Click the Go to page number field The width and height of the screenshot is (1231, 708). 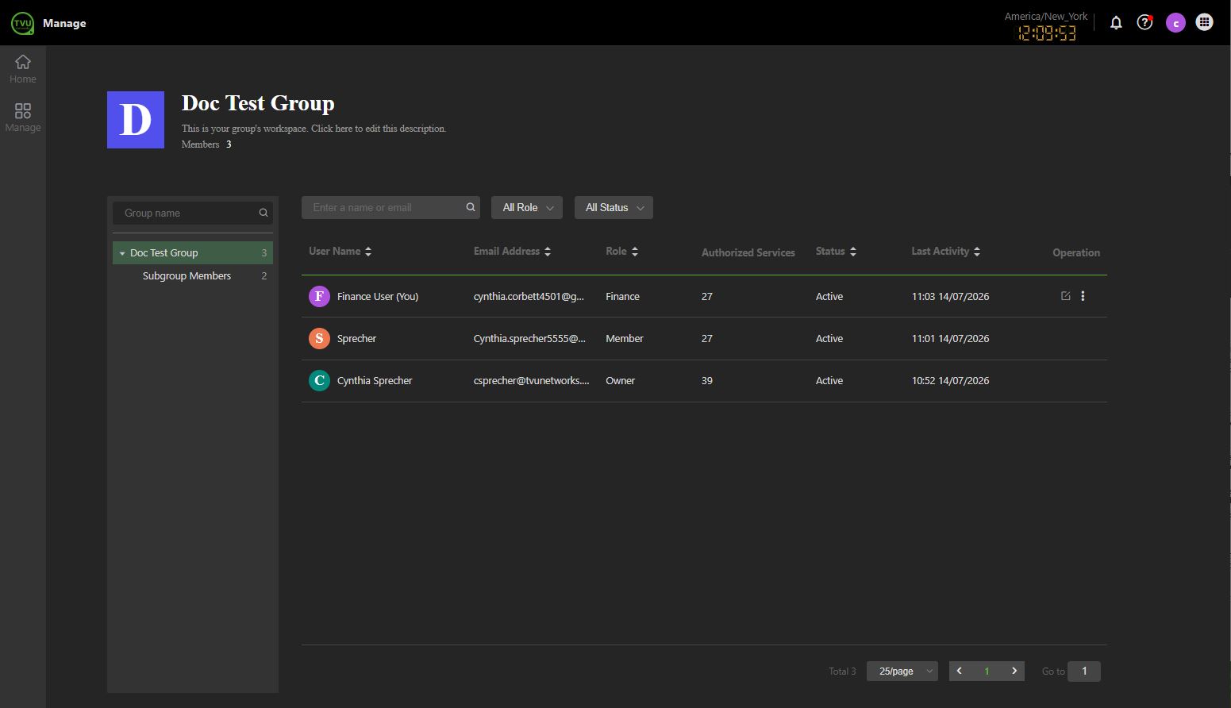[1084, 671]
